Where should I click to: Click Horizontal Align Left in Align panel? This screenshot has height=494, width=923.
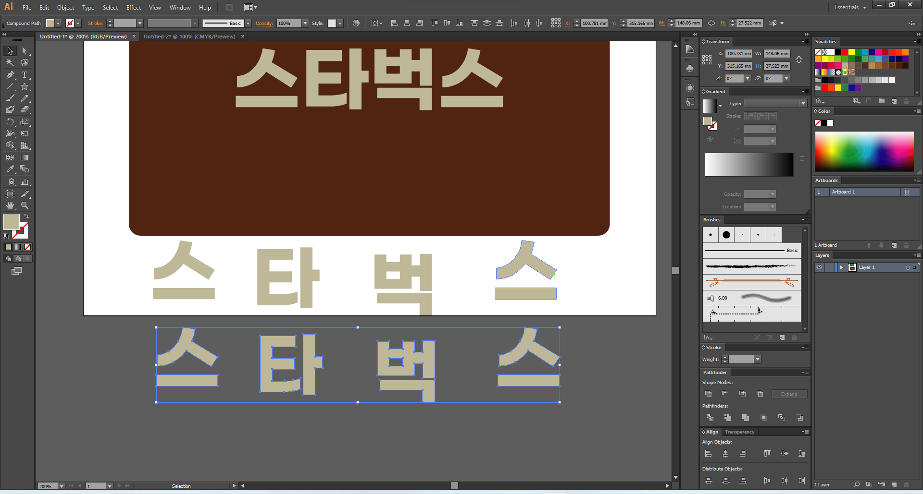coord(708,454)
